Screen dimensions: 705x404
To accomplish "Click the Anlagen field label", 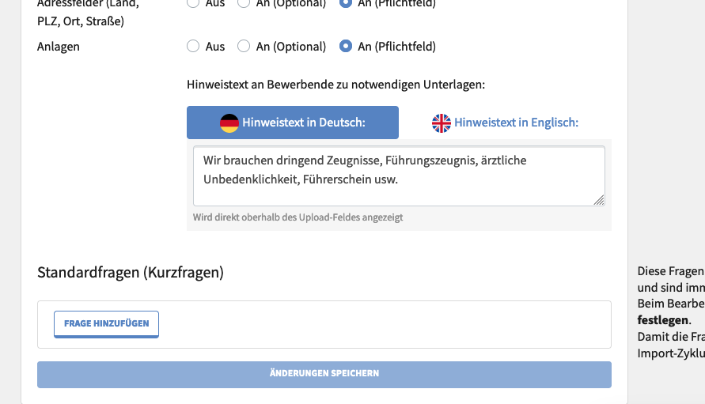I will click(x=59, y=47).
